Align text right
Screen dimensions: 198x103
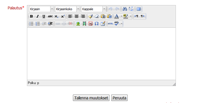83,16
